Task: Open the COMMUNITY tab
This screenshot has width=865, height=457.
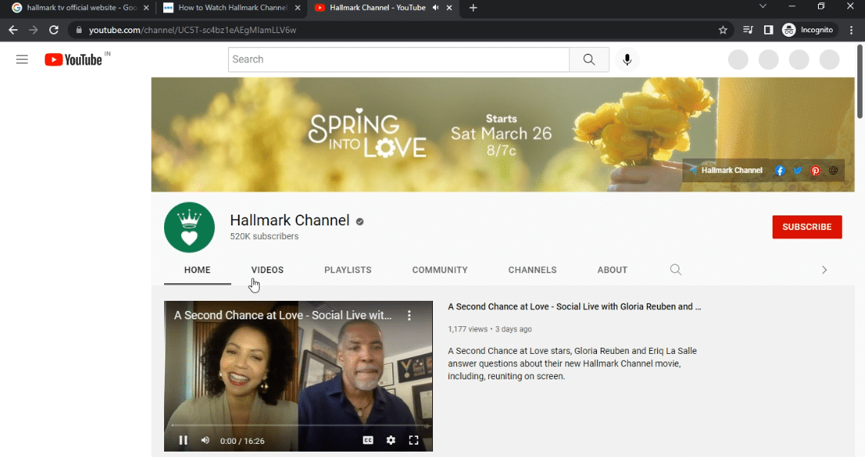Action: point(440,269)
